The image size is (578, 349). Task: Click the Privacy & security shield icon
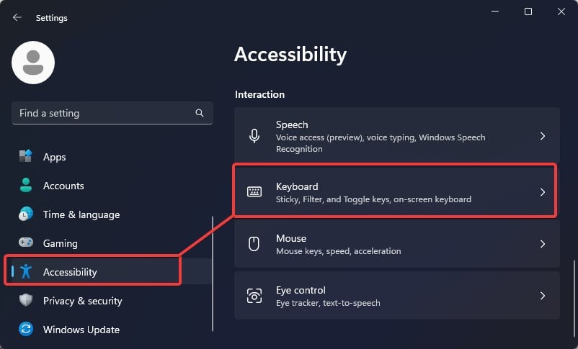pos(26,301)
